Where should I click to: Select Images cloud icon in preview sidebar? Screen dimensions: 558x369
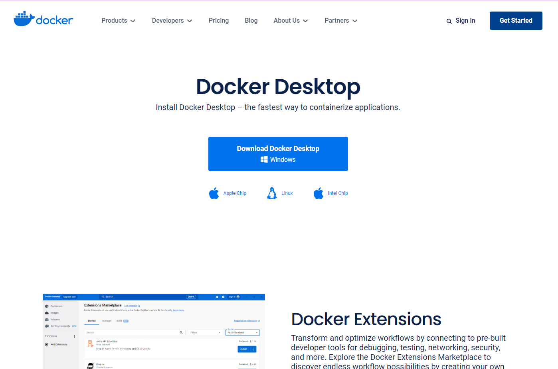tap(47, 313)
